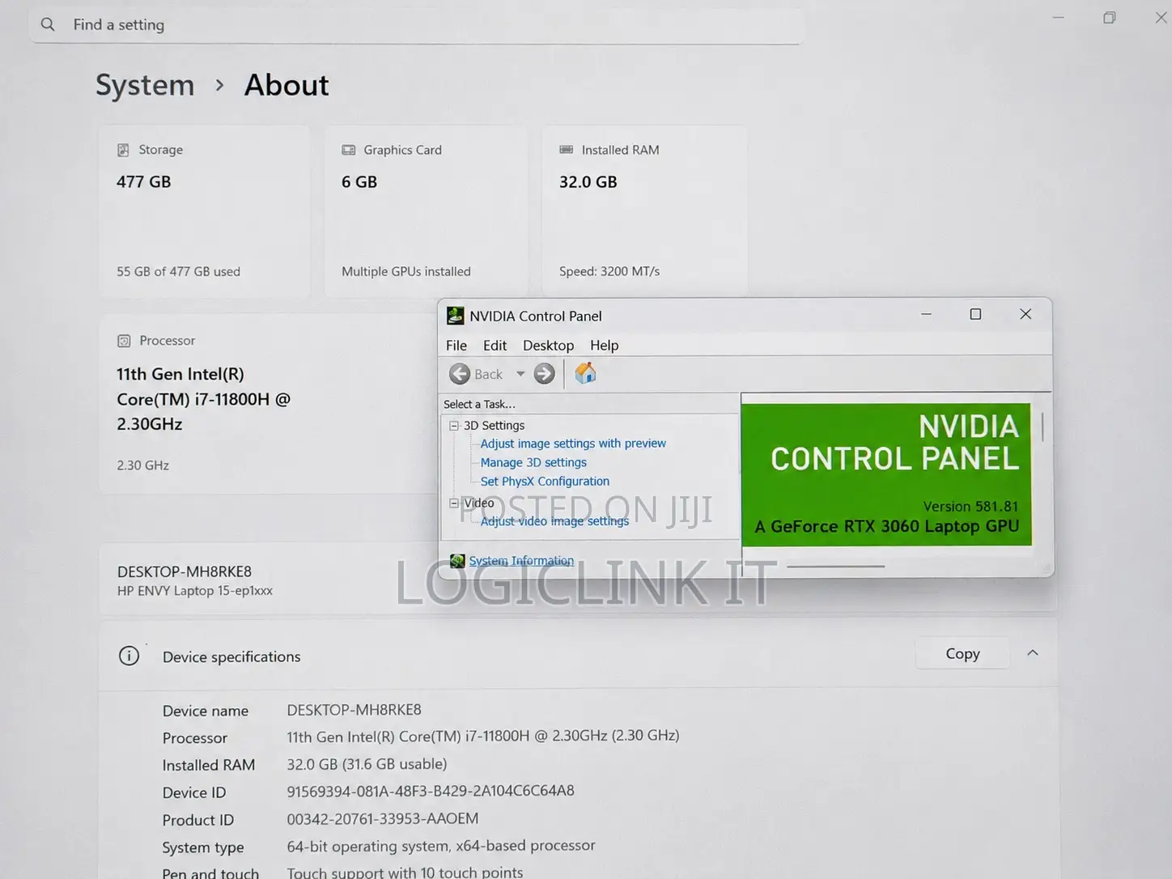
Task: Click the green Forward arrow button
Action: [x=545, y=373]
